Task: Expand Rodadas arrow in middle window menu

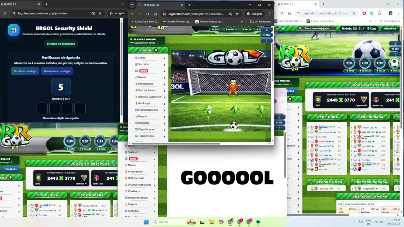Action: tap(164, 123)
